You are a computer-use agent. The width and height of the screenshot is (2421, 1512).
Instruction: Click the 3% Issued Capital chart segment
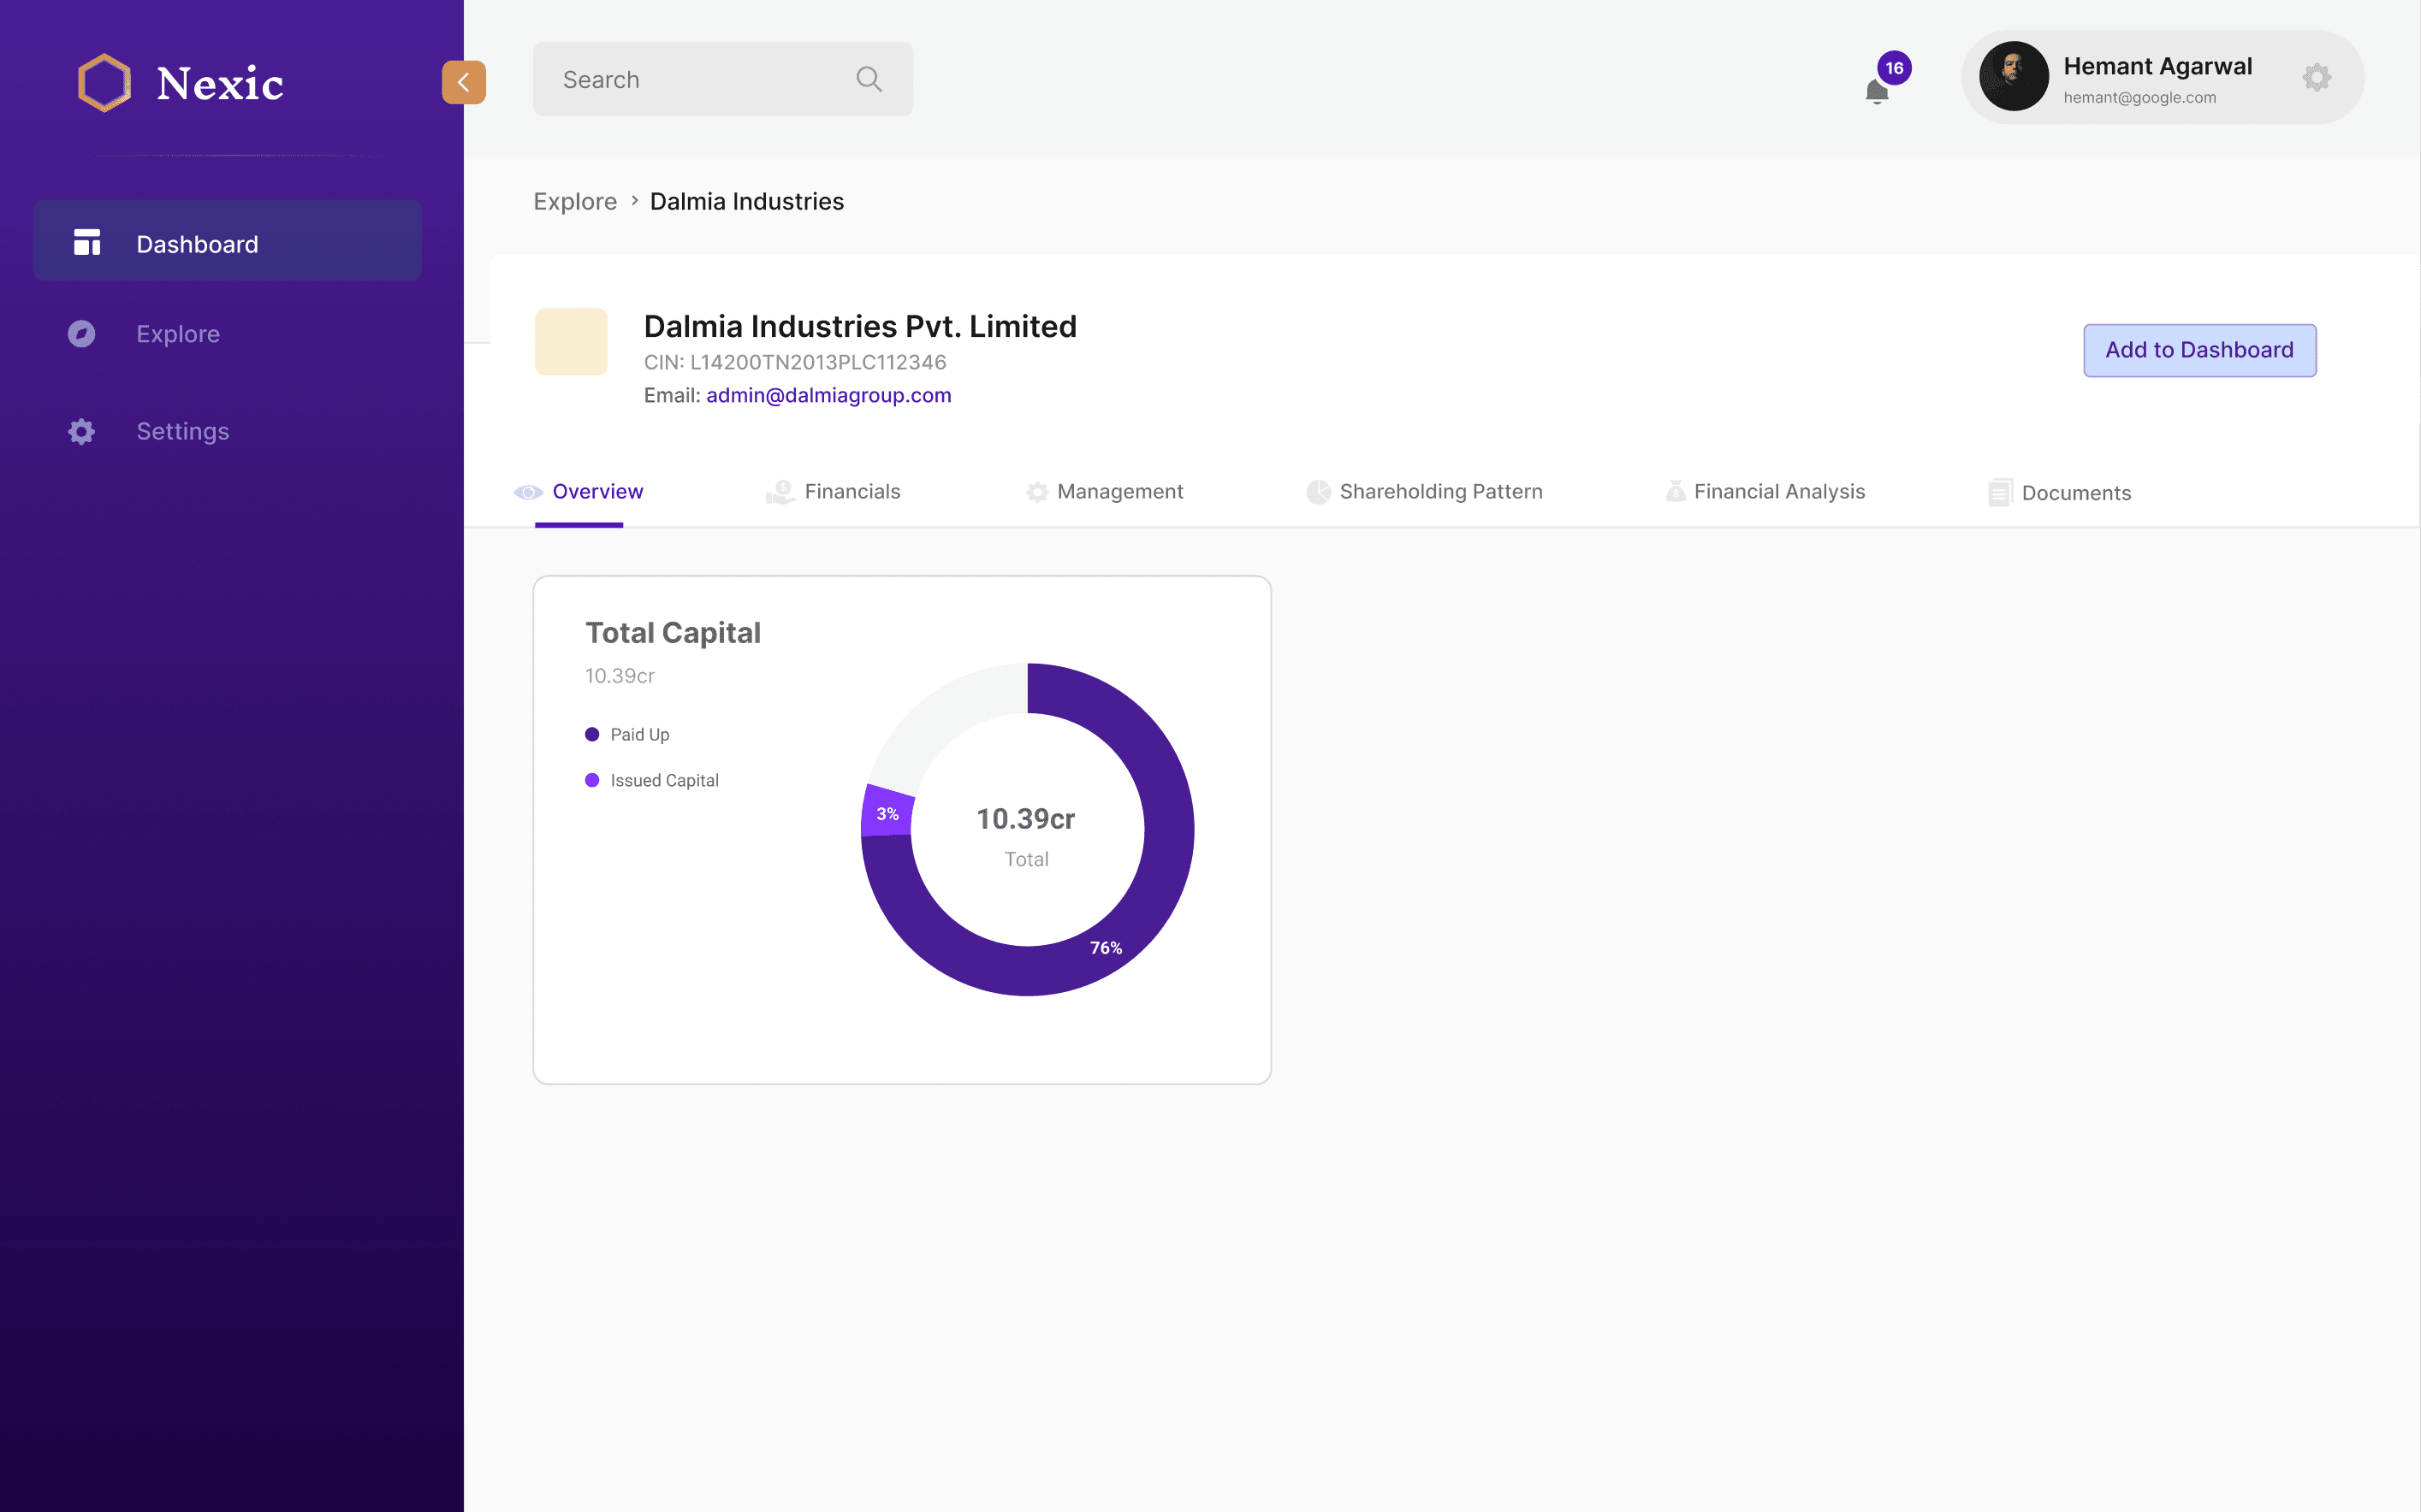click(887, 813)
